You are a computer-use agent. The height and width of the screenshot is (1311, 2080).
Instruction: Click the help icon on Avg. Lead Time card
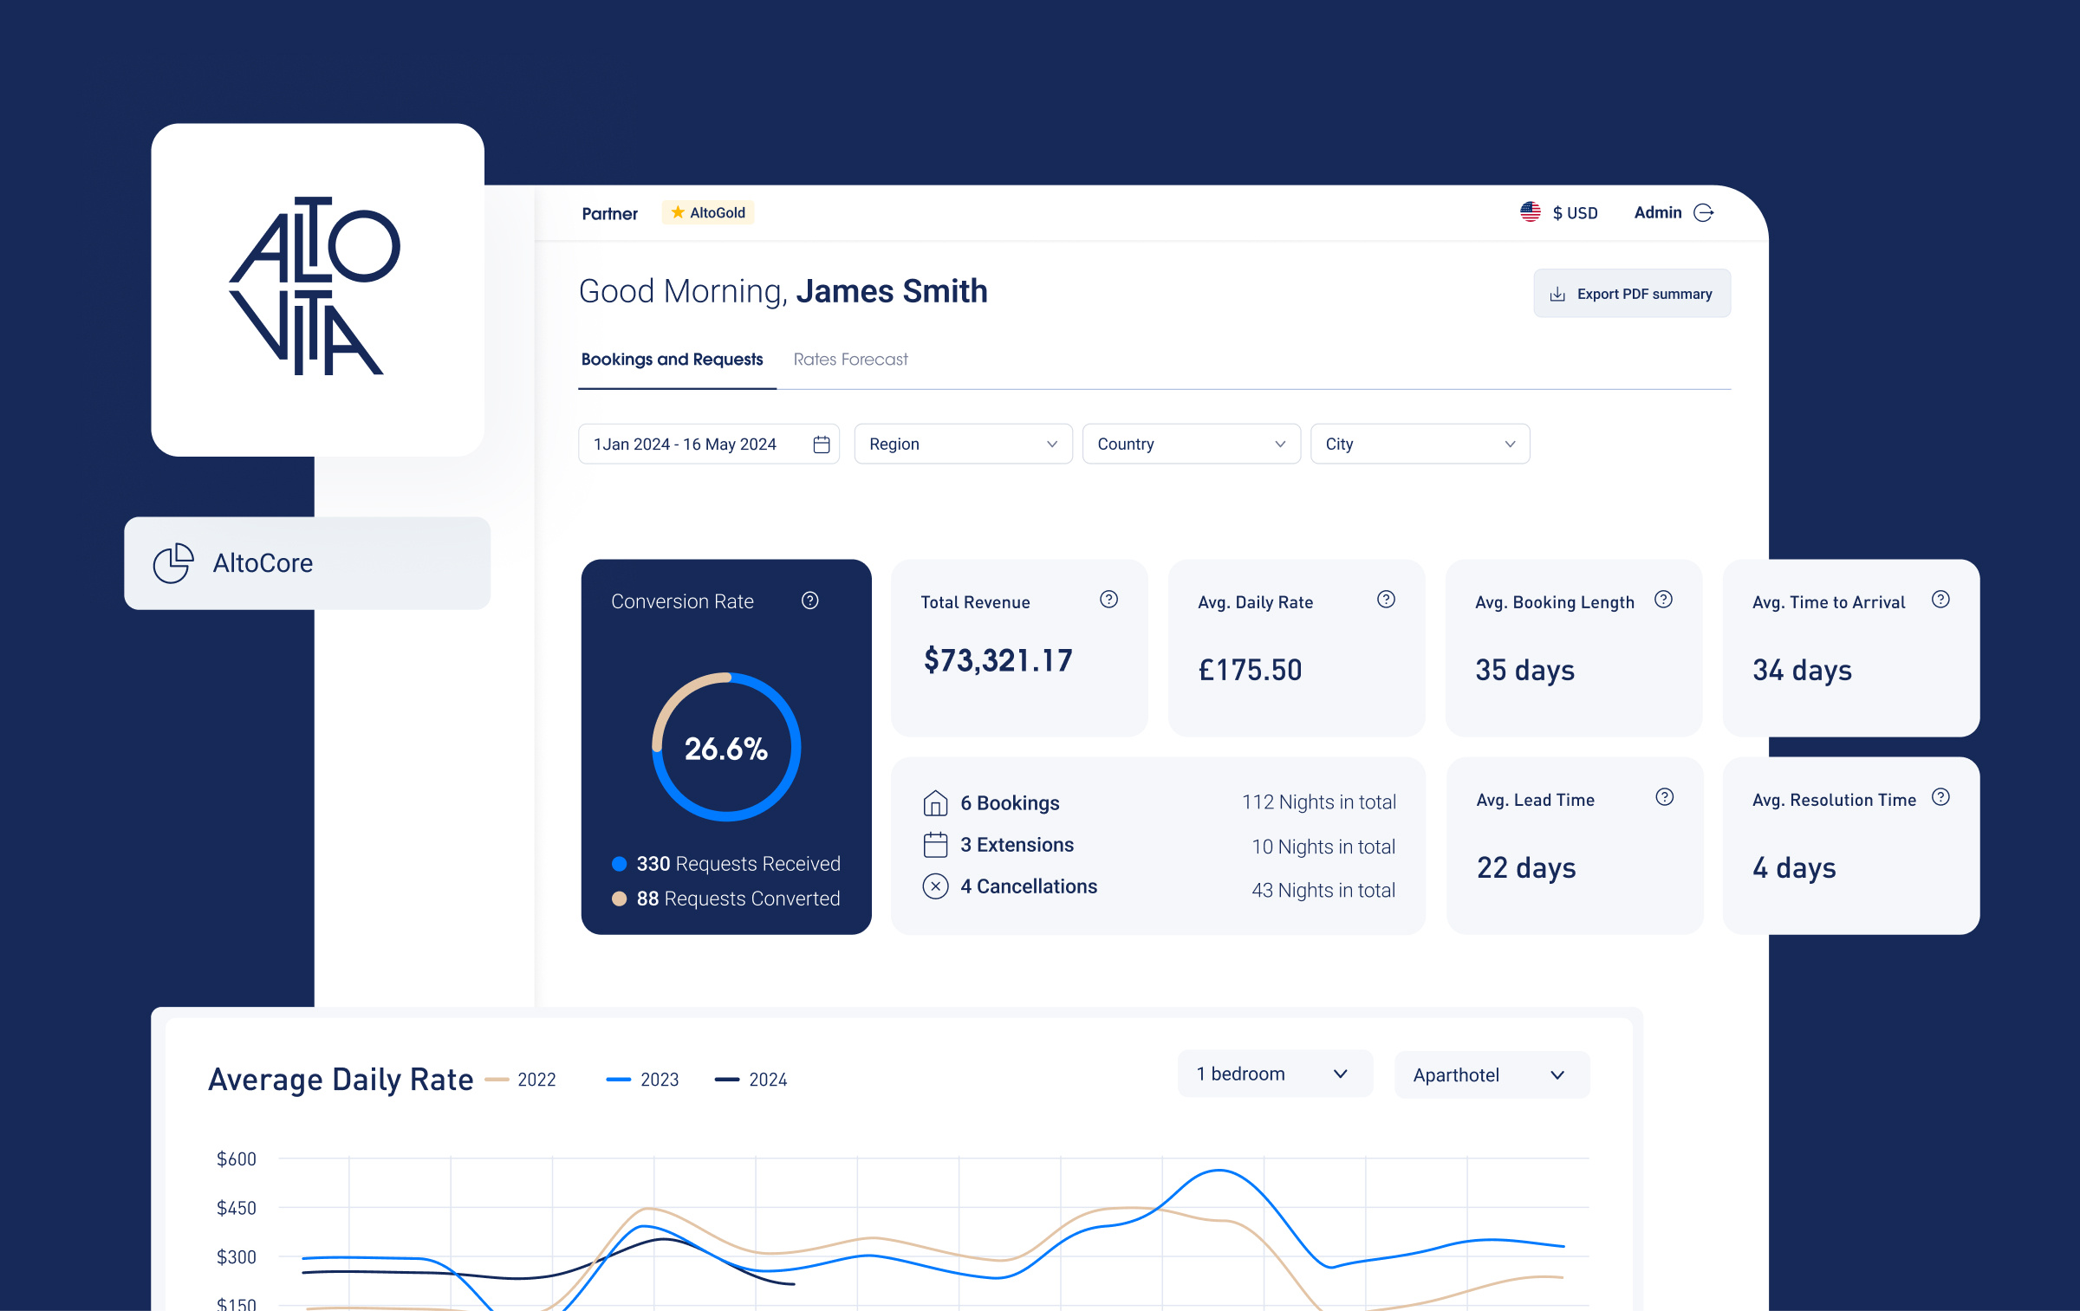[1664, 797]
